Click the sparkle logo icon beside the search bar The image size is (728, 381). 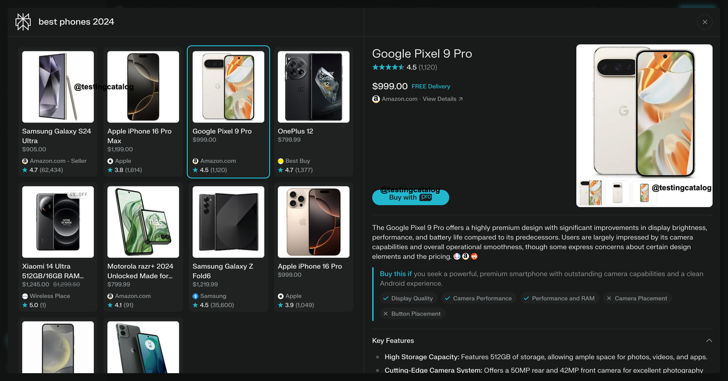coord(23,22)
